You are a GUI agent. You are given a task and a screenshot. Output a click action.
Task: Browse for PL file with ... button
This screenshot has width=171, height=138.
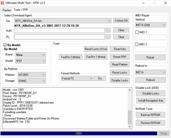[108, 37]
